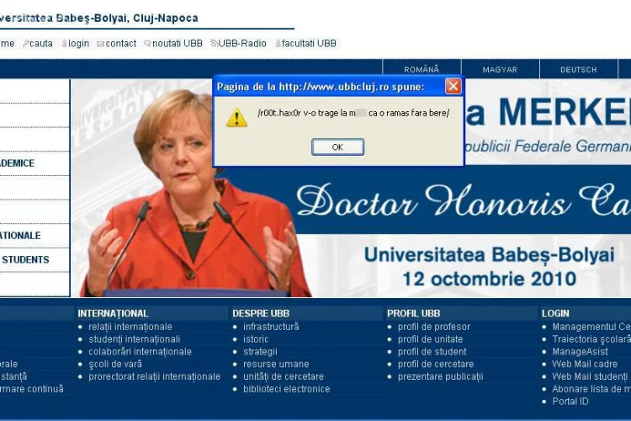This screenshot has height=421, width=631.
Task: Switch language to ROMÂNĂ
Action: (422, 69)
